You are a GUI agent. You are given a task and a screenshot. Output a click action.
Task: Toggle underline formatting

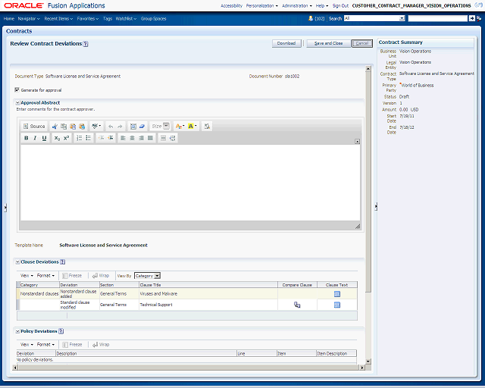coord(44,138)
